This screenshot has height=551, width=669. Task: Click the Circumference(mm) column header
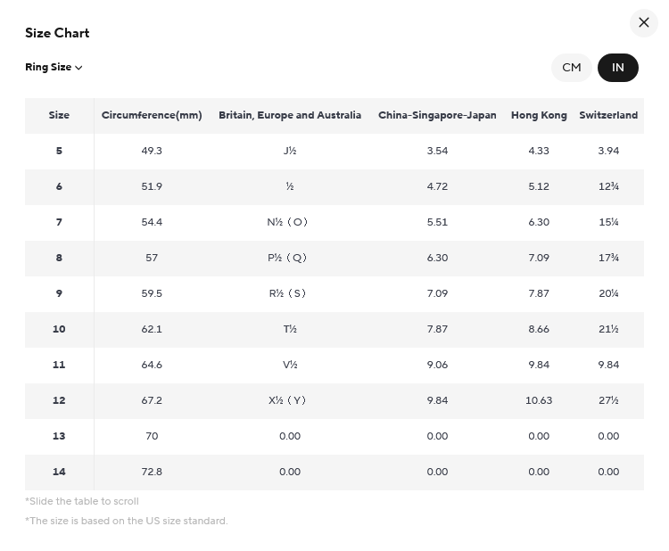click(x=152, y=115)
